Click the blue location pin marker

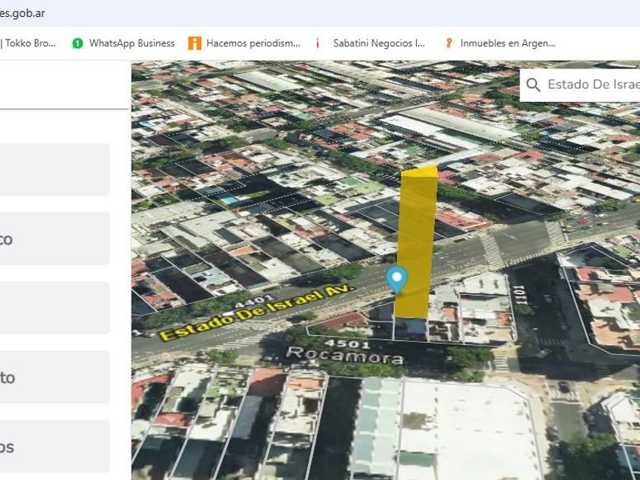pos(396,279)
